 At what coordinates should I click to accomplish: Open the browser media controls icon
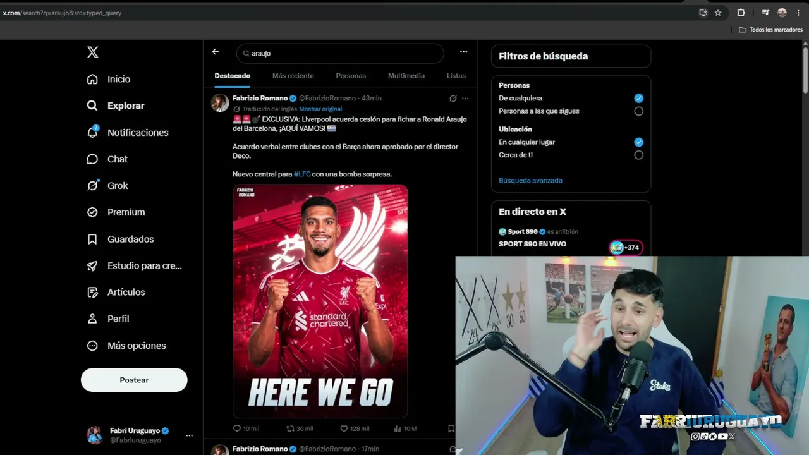pyautogui.click(x=765, y=13)
